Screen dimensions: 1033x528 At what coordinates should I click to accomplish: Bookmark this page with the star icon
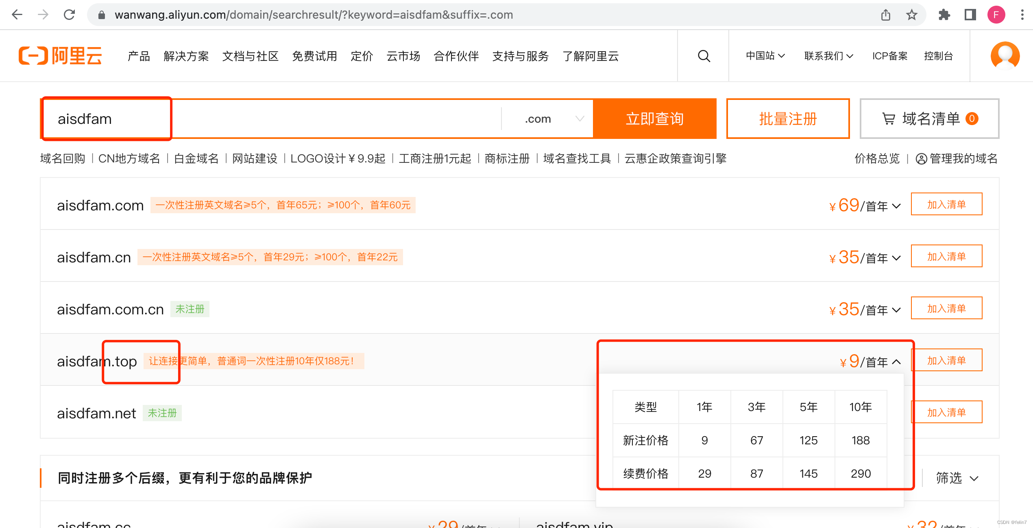(912, 15)
